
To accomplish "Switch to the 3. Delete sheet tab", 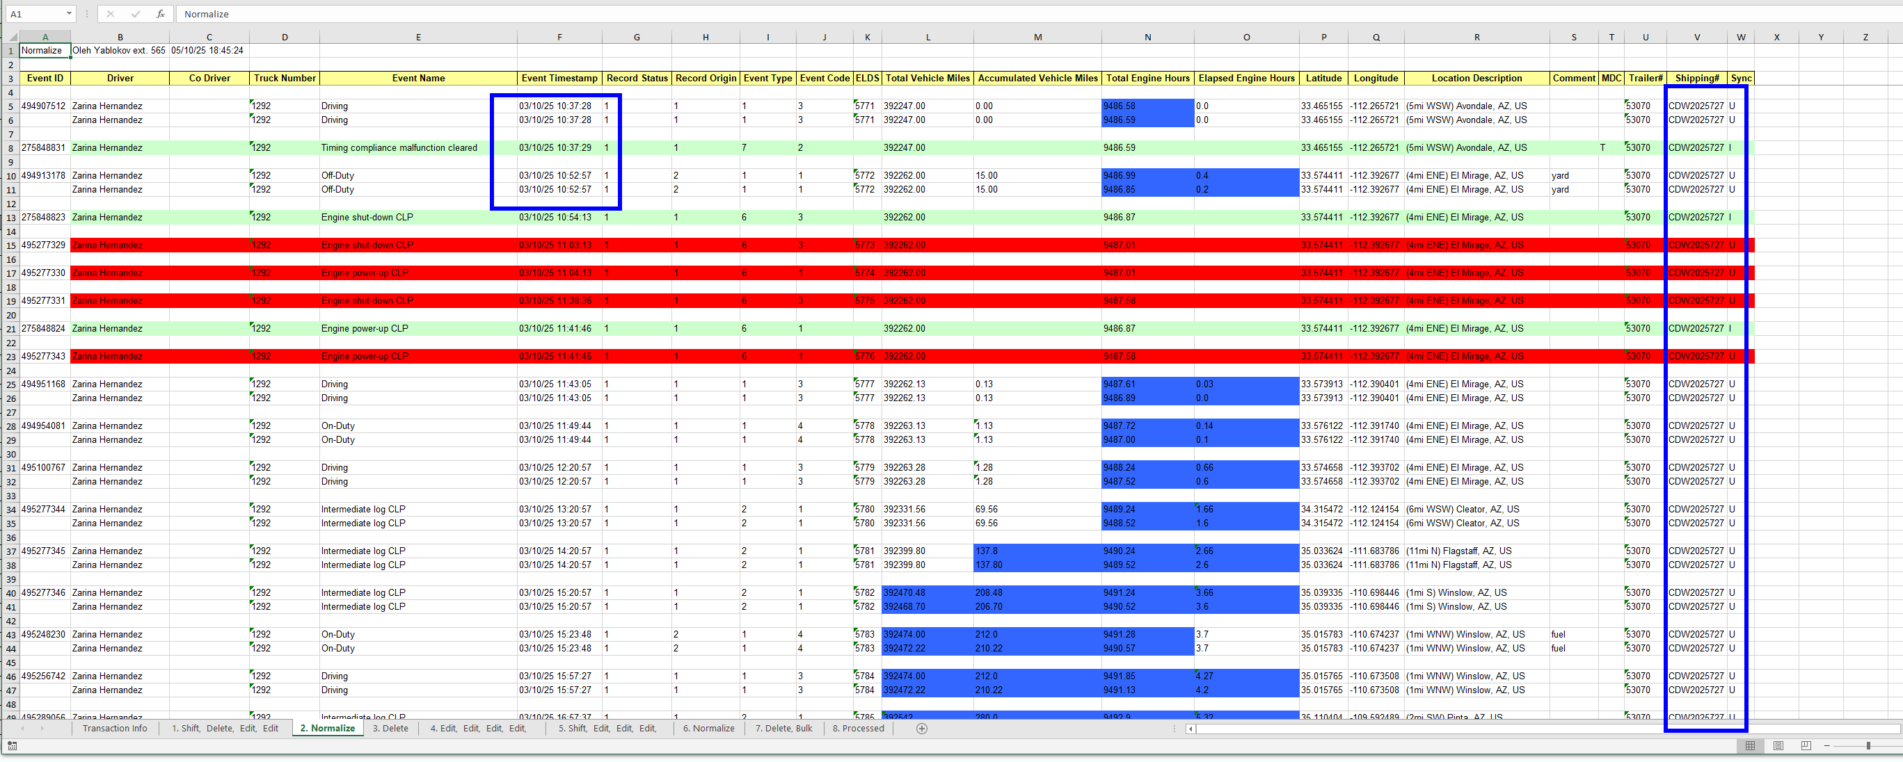I will tap(390, 729).
